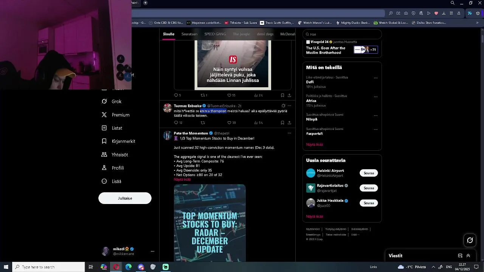Compose new message in Viestit
The height and width of the screenshot is (272, 484).
[460, 256]
